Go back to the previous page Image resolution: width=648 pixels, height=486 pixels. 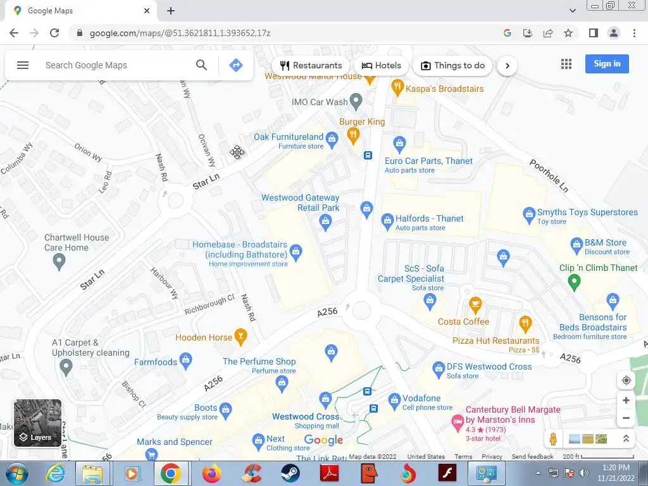[14, 33]
